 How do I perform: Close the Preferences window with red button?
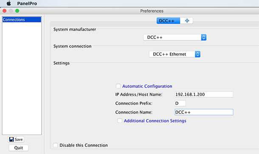tap(5, 11)
